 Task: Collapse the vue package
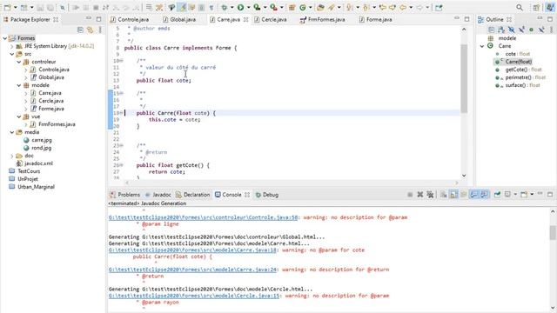pyautogui.click(x=19, y=117)
